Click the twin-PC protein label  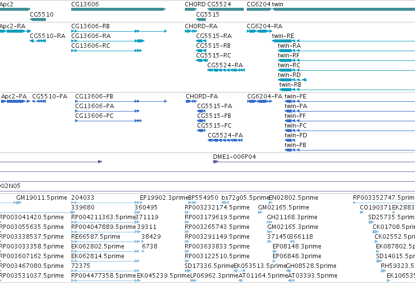point(296,126)
